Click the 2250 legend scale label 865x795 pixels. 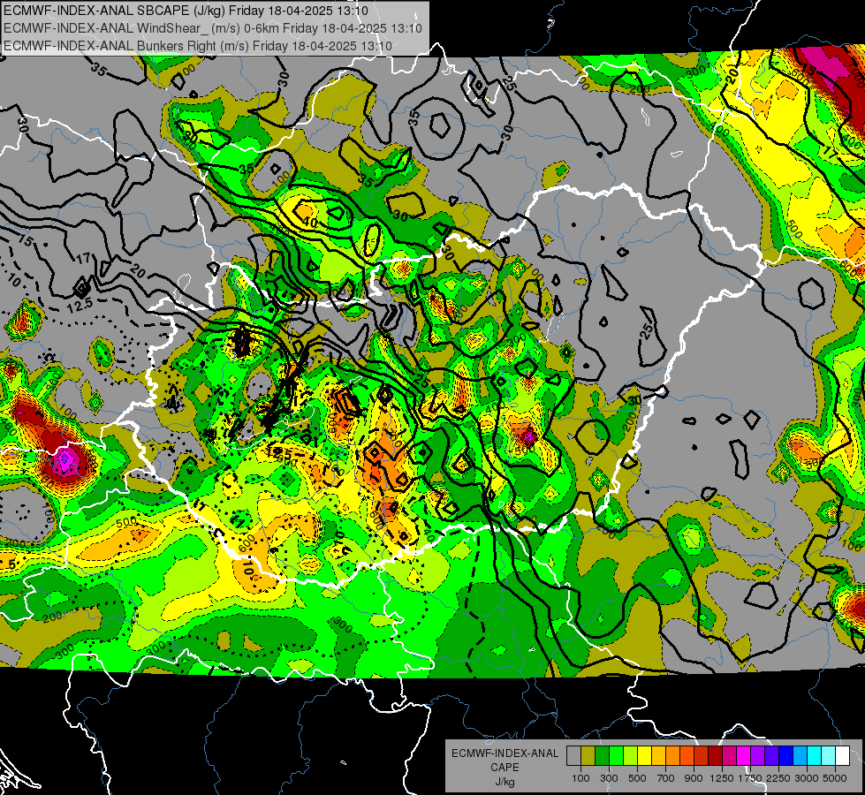[778, 778]
